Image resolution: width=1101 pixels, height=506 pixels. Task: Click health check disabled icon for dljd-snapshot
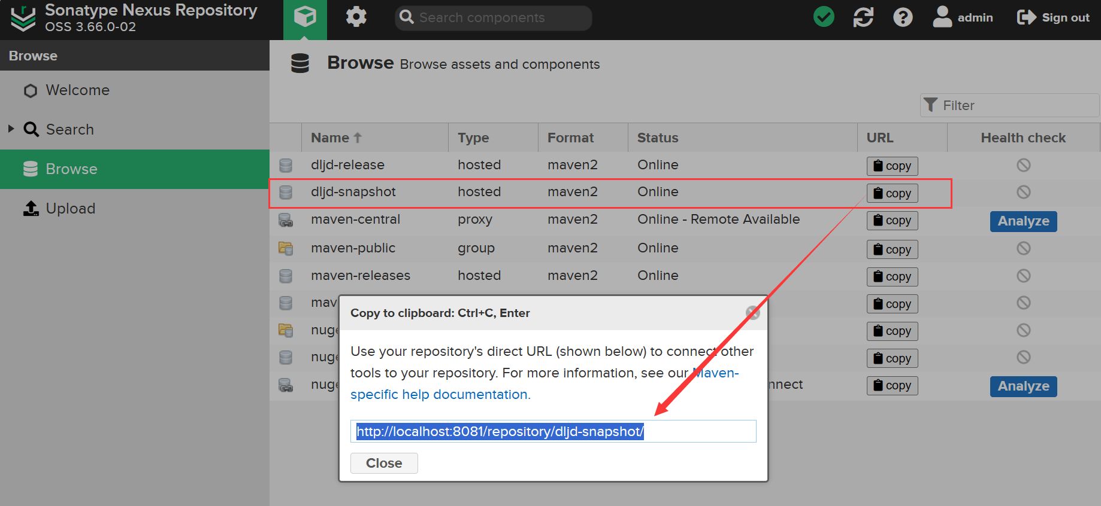(x=1023, y=192)
